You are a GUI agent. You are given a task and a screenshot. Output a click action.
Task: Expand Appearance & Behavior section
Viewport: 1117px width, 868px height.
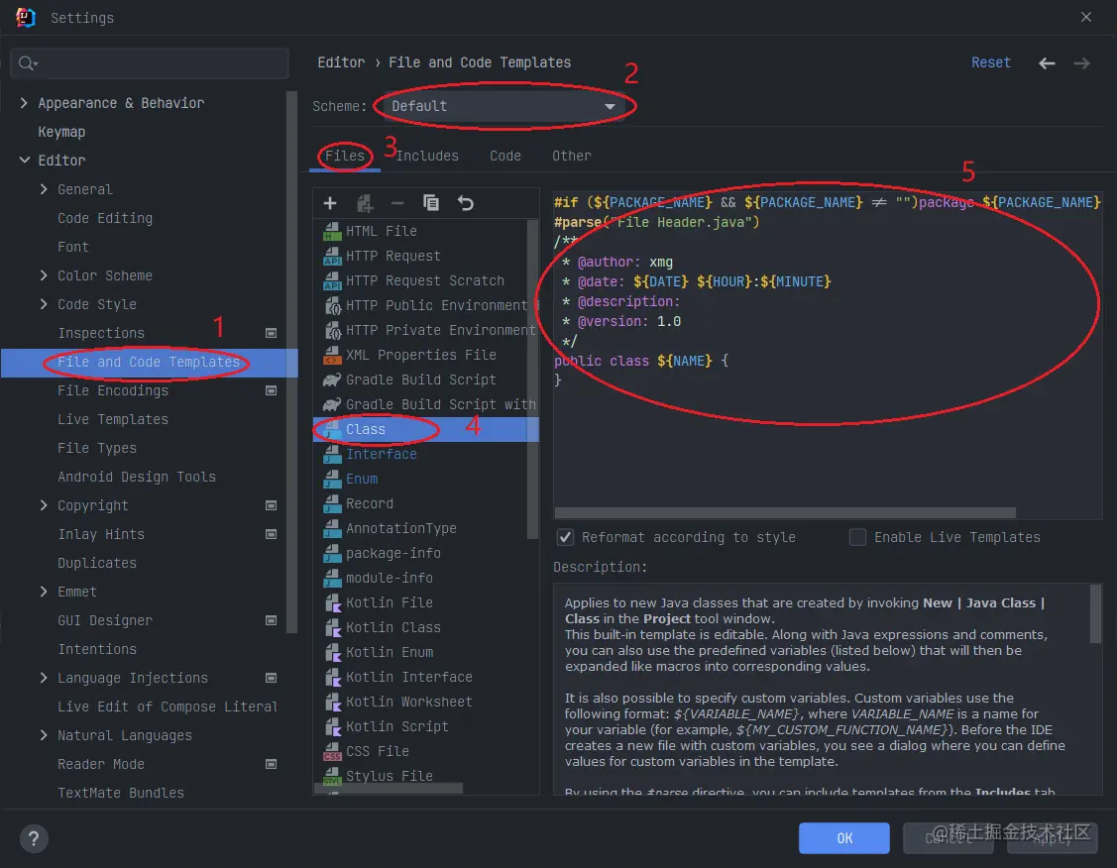pyautogui.click(x=24, y=103)
